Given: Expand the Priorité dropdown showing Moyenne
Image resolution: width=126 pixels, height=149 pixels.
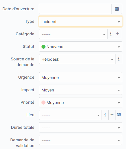Looking at the screenshot, I should click(80, 102).
